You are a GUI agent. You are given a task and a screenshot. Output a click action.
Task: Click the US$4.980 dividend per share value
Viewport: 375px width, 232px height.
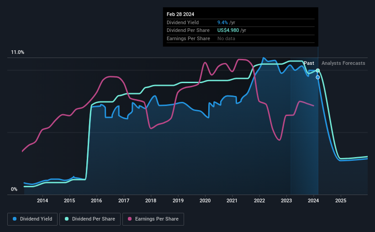tap(228, 31)
